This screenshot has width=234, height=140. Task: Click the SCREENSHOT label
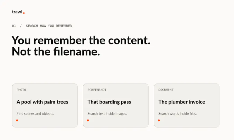(97, 90)
